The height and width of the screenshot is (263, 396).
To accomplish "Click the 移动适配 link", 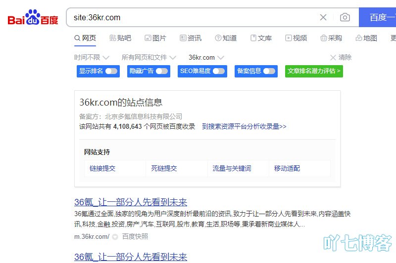I will [287, 168].
